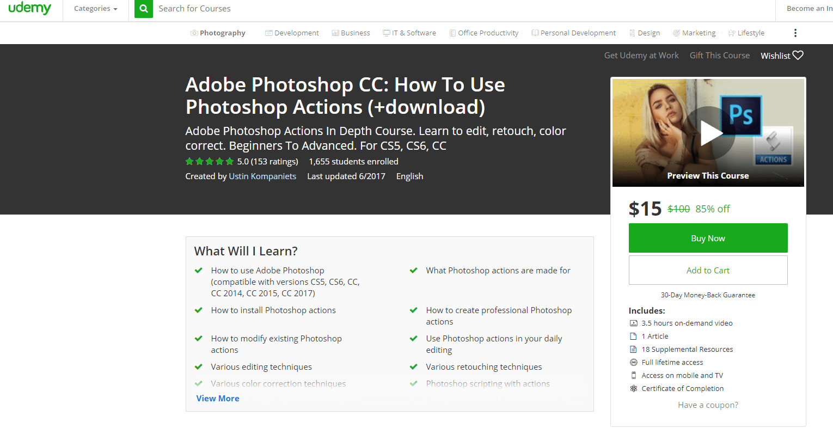Expand learning list with View More

coord(218,399)
